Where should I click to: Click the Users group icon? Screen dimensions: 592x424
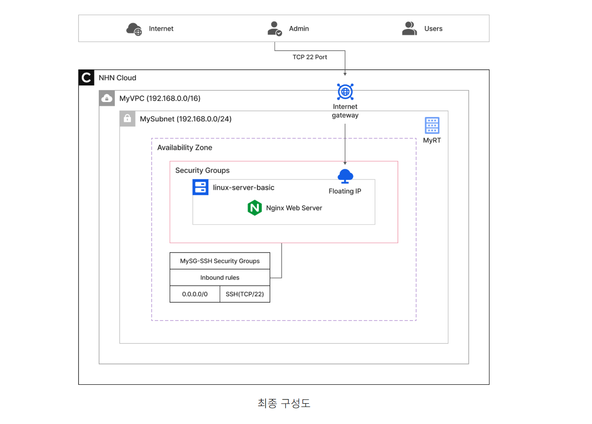click(409, 29)
